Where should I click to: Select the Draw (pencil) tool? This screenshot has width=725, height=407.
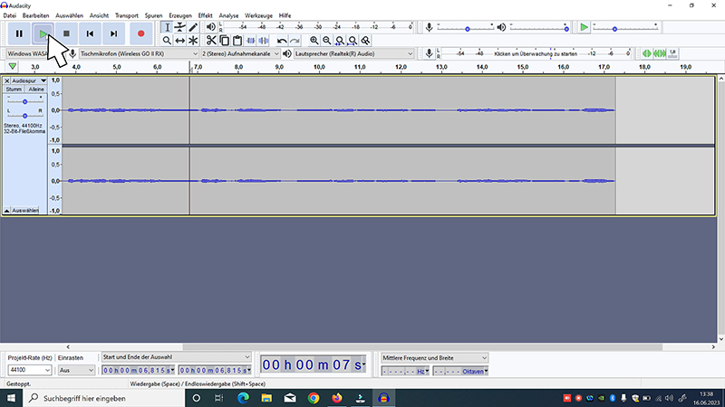pos(193,28)
